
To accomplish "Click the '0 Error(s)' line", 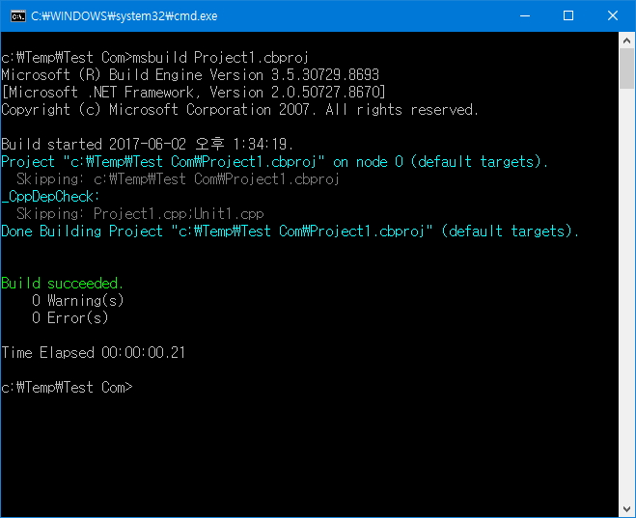I will (x=69, y=318).
